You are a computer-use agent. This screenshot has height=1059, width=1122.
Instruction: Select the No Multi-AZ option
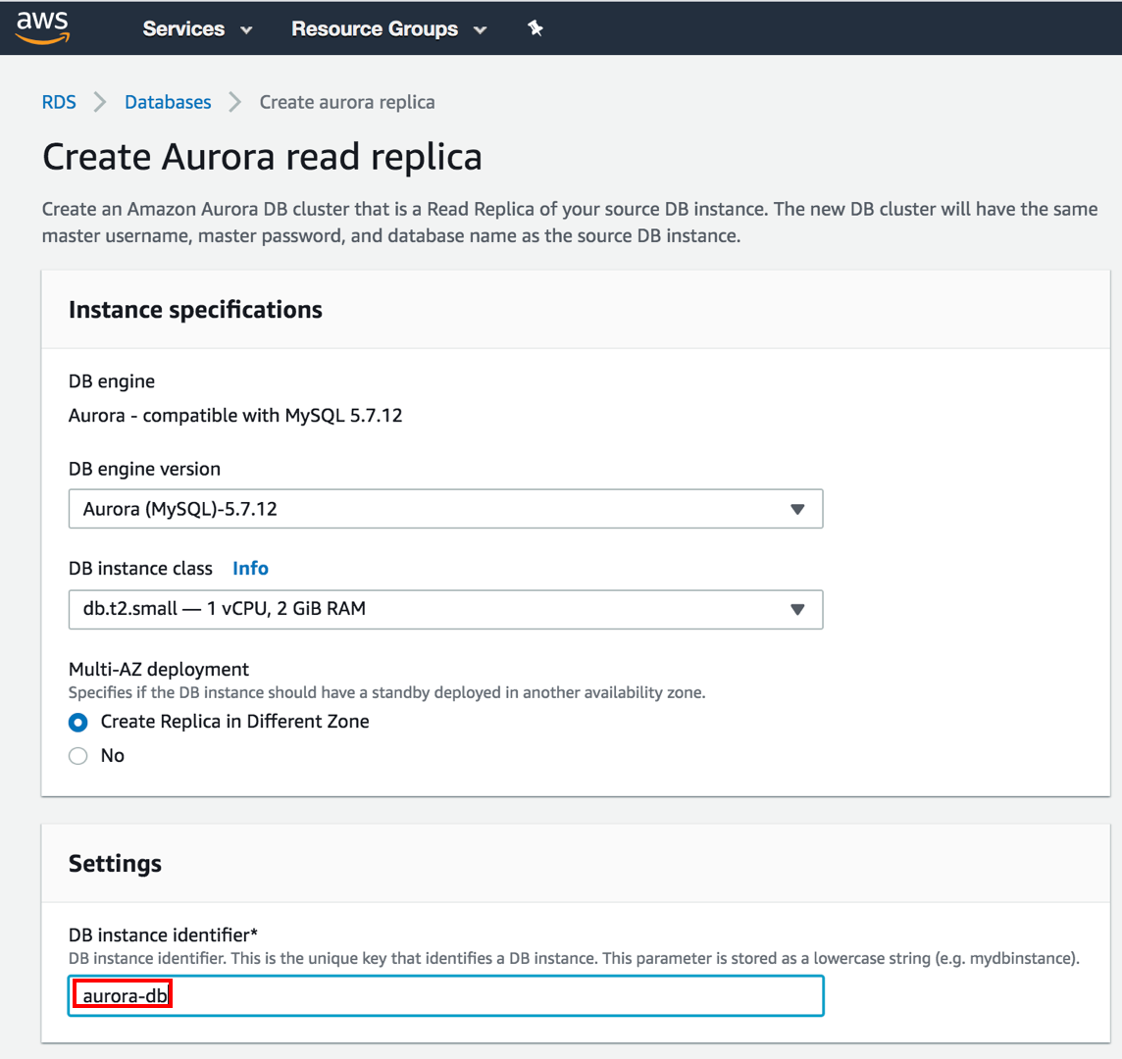coord(78,756)
